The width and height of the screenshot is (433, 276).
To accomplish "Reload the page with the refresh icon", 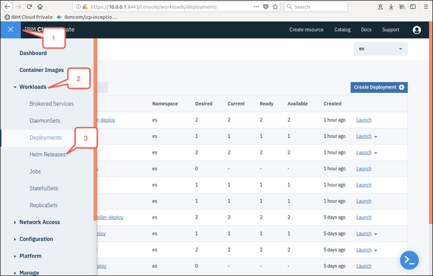I will (29, 7).
